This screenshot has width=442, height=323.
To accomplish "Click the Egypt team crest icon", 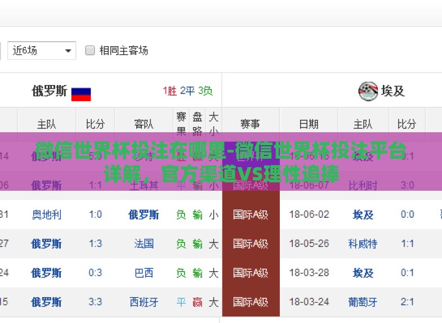I will pos(368,91).
